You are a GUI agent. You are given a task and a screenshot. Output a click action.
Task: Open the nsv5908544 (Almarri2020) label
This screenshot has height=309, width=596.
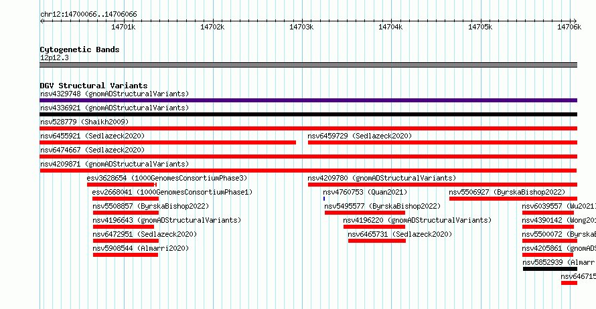pyautogui.click(x=141, y=248)
